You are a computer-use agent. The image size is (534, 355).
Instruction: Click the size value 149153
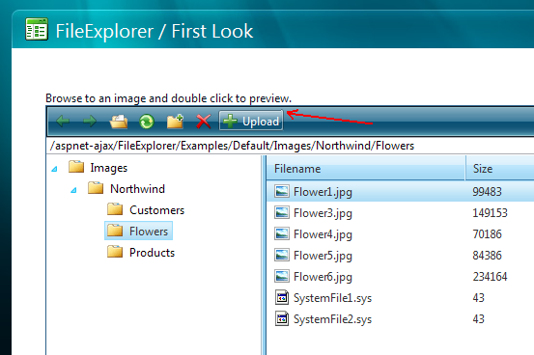[x=491, y=213]
